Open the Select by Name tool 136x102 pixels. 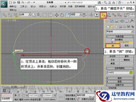click(39, 15)
